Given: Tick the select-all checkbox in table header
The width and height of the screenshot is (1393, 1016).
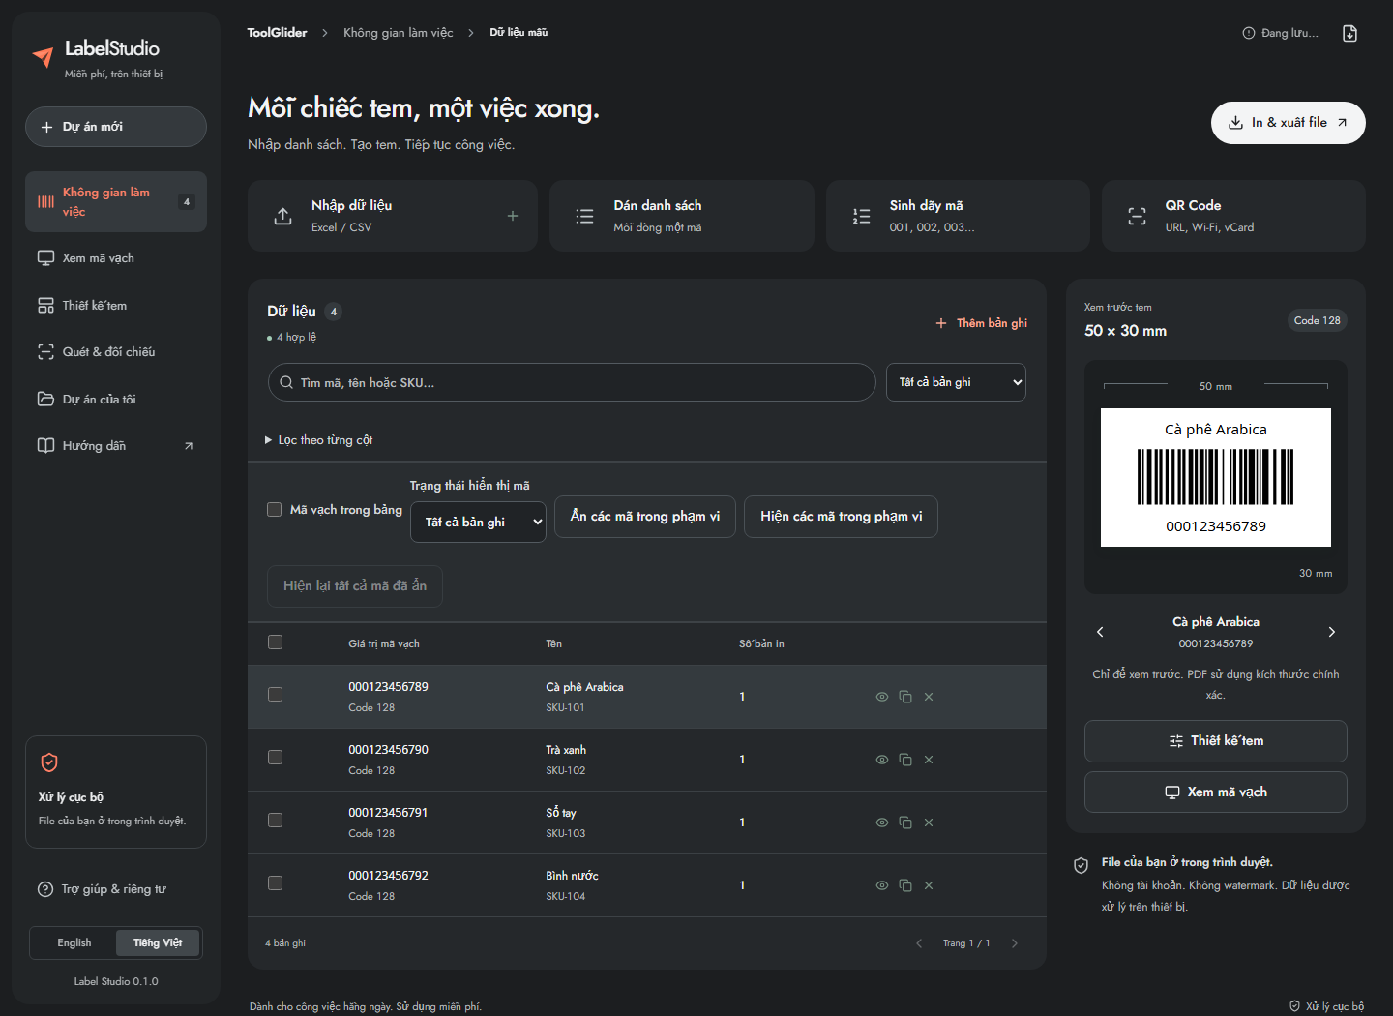Looking at the screenshot, I should (276, 642).
